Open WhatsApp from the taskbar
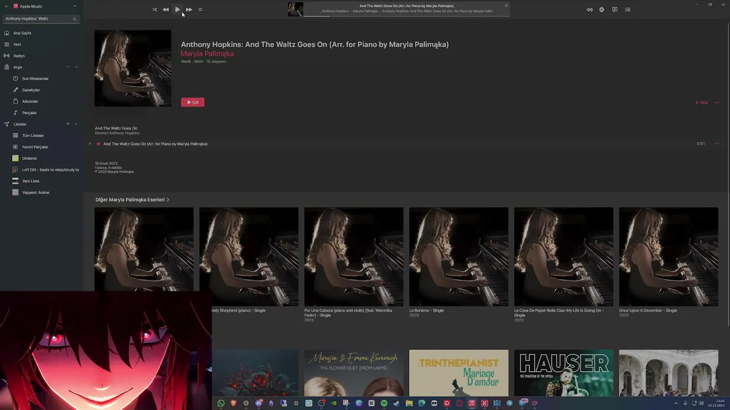Image resolution: width=730 pixels, height=410 pixels. (221, 403)
